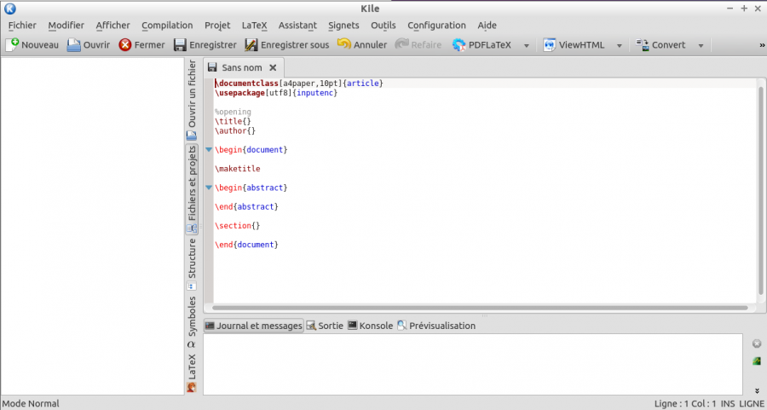Viewport: 767px width, 410px height.
Task: Launch ViewHTML viewer
Action: pyautogui.click(x=574, y=45)
